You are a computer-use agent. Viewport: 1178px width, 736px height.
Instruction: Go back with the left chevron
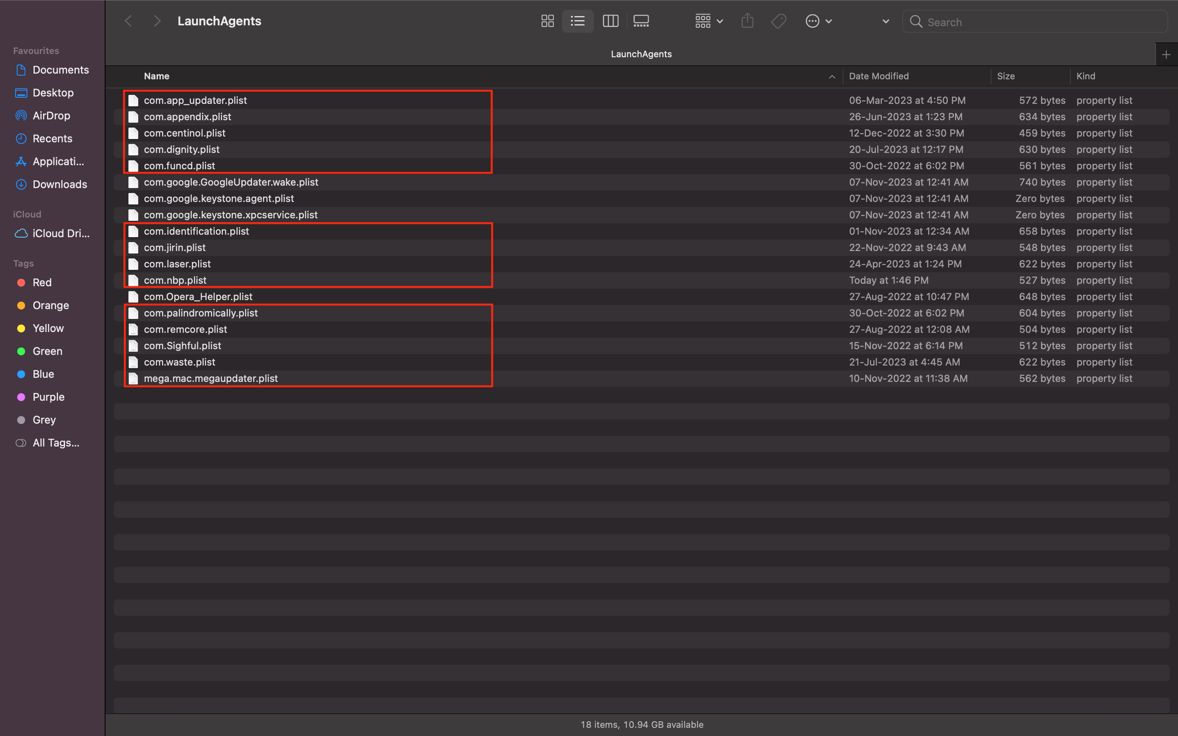click(128, 21)
